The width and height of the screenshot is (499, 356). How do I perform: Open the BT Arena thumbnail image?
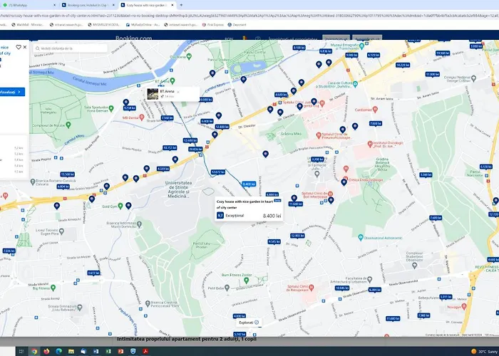pos(153,94)
